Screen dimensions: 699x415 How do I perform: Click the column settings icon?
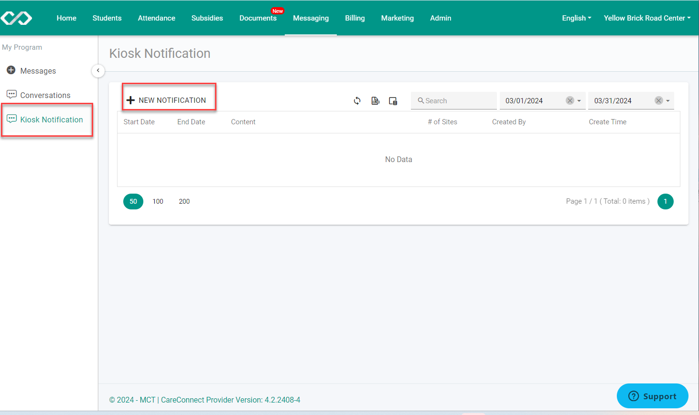(393, 101)
